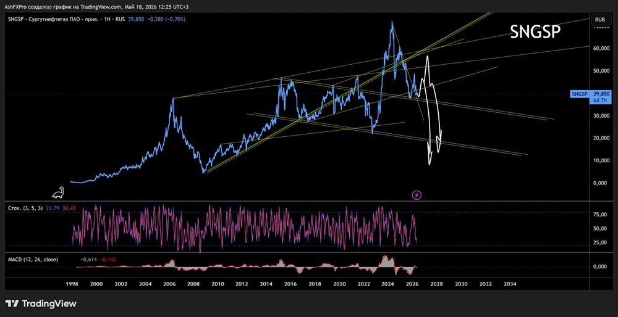Open the RUB currency selector
The width and height of the screenshot is (618, 317).
click(600, 19)
